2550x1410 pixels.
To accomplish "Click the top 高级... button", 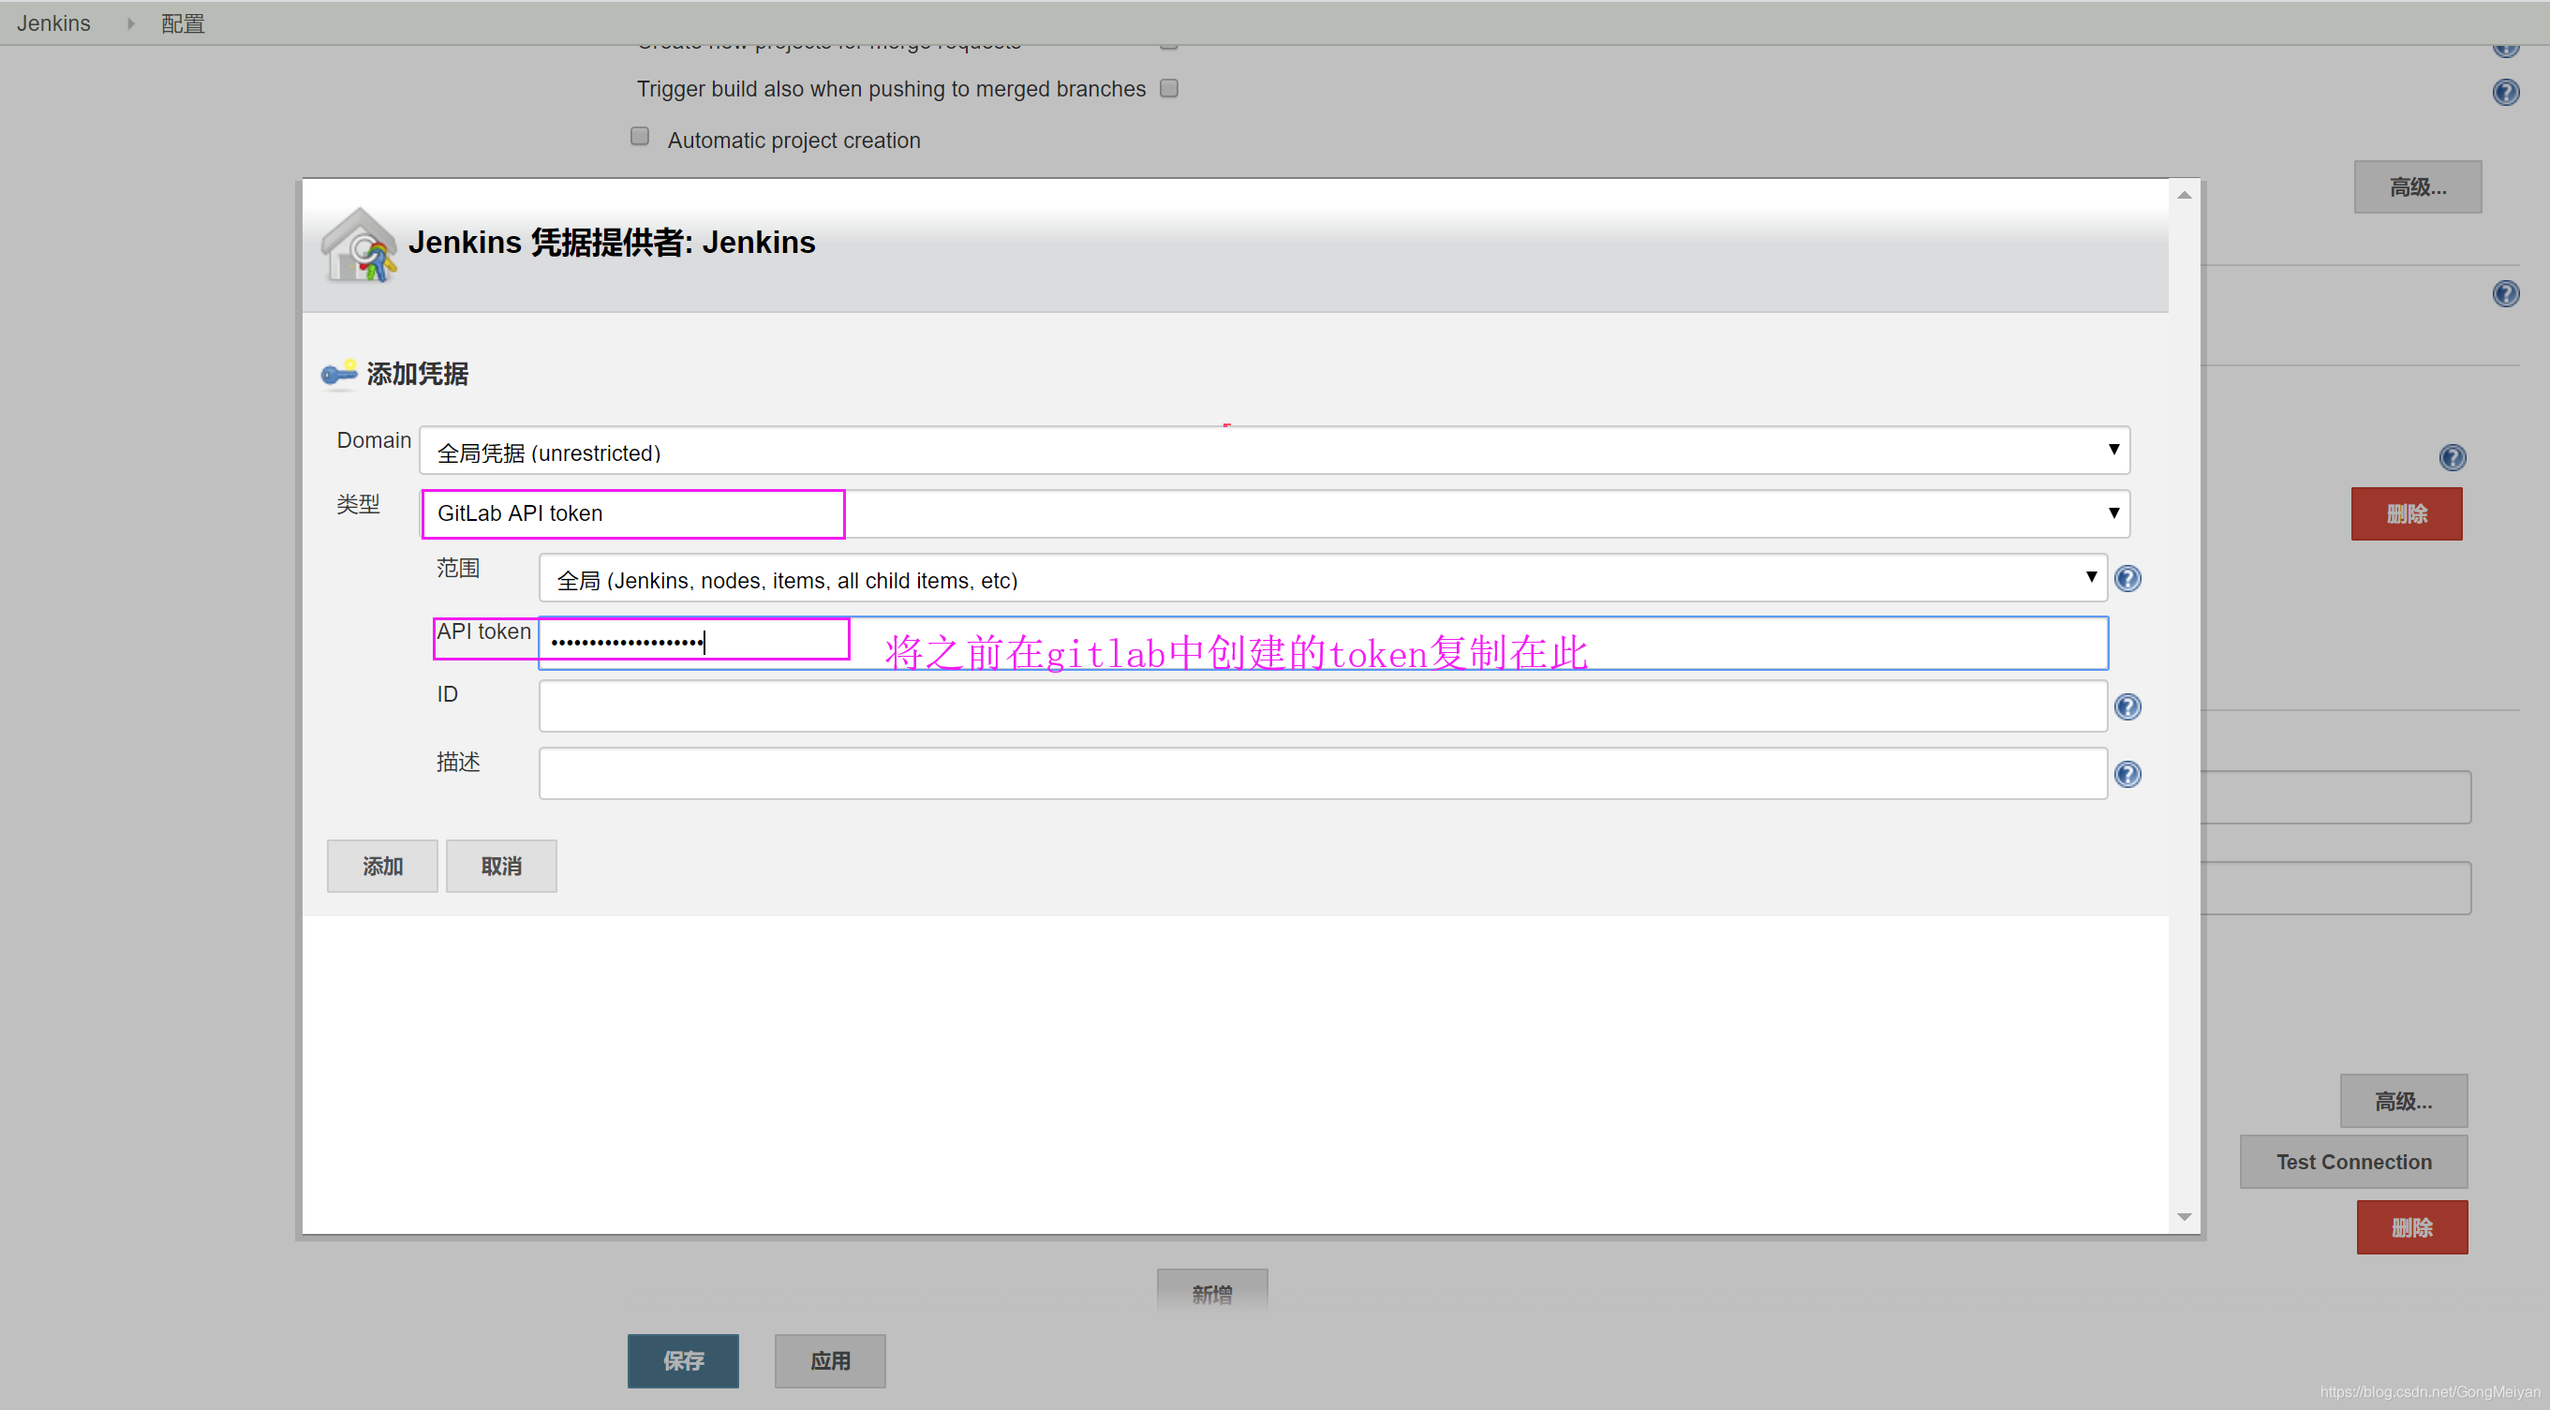I will tap(2417, 187).
